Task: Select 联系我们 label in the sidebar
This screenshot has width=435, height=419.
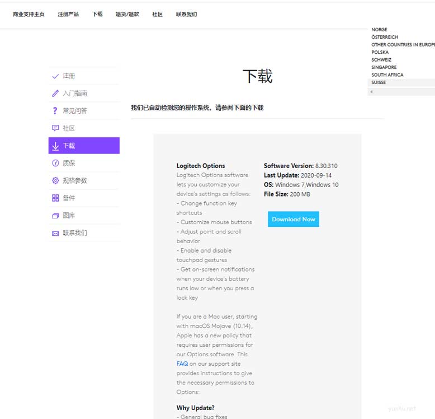Action: click(x=75, y=233)
